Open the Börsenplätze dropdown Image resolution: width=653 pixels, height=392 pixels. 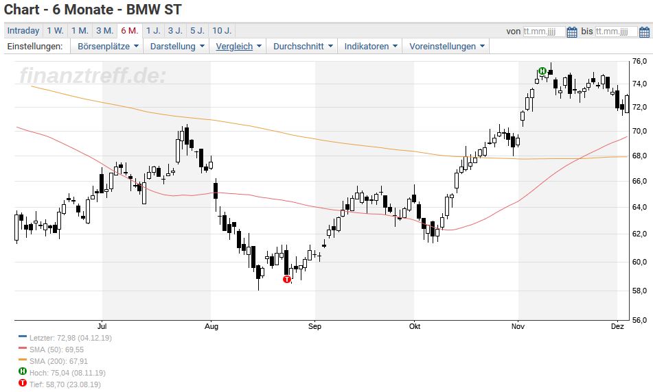point(108,46)
